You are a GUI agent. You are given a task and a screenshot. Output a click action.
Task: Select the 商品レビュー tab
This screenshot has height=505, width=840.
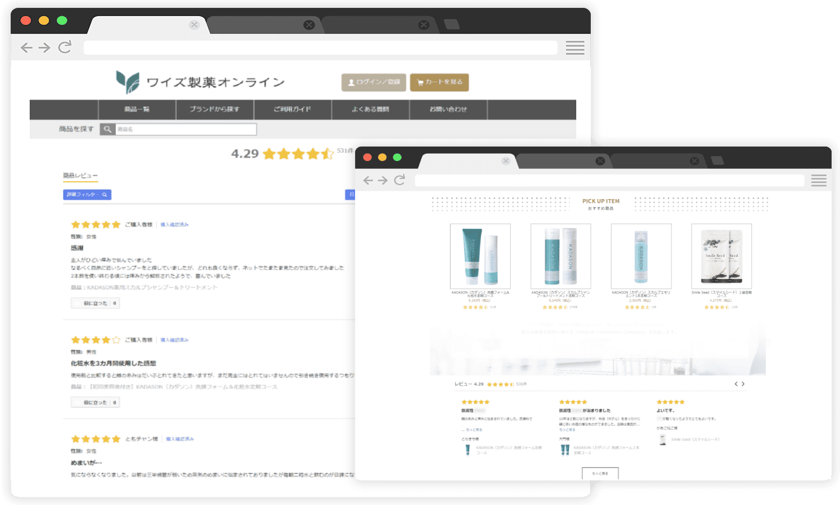point(80,176)
